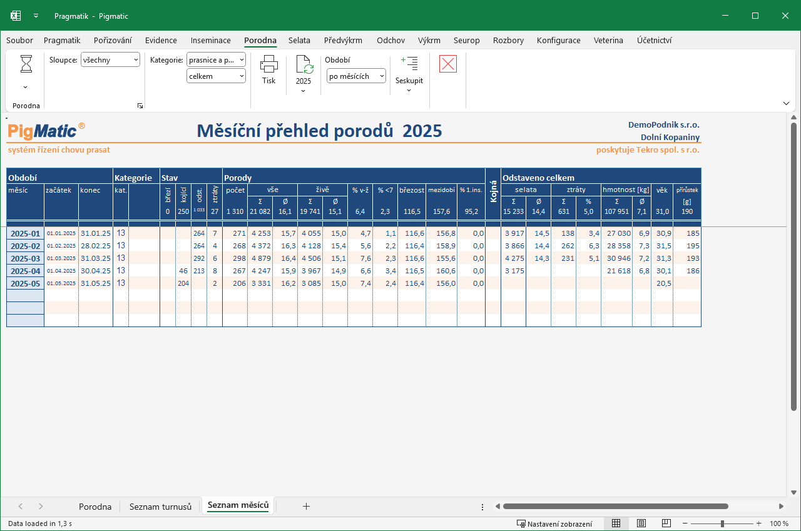Image resolution: width=801 pixels, height=531 pixels.
Task: Switch to Normal view in status bar
Action: click(x=616, y=523)
